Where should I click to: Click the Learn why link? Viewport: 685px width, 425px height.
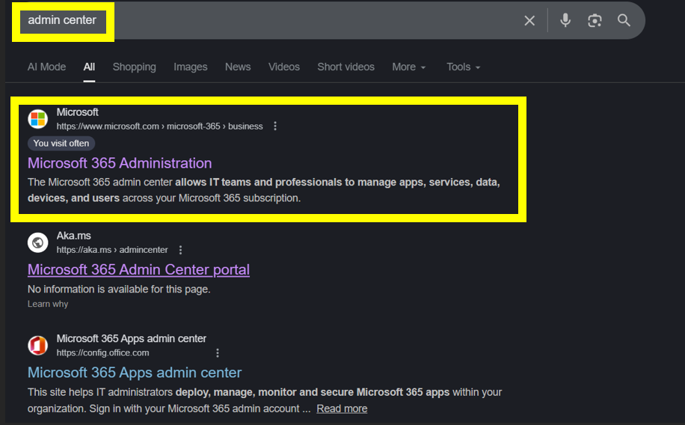point(48,304)
